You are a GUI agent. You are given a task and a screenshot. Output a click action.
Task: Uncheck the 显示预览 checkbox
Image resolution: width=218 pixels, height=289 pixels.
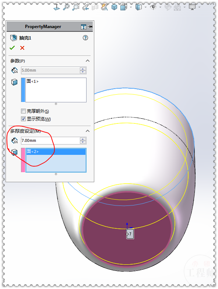[x=23, y=119]
